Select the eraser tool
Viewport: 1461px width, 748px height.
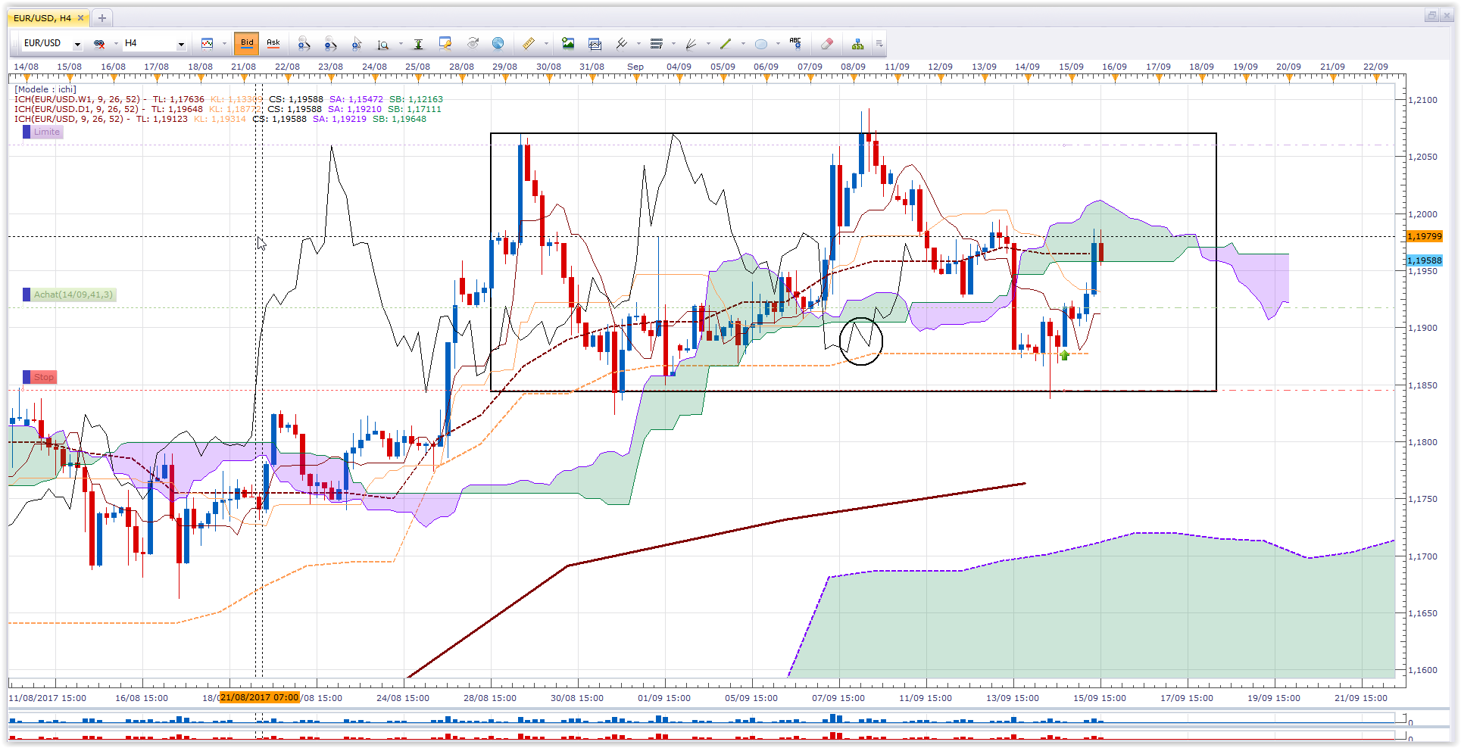[x=827, y=44]
